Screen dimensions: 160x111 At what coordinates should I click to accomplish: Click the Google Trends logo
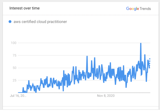138,9
